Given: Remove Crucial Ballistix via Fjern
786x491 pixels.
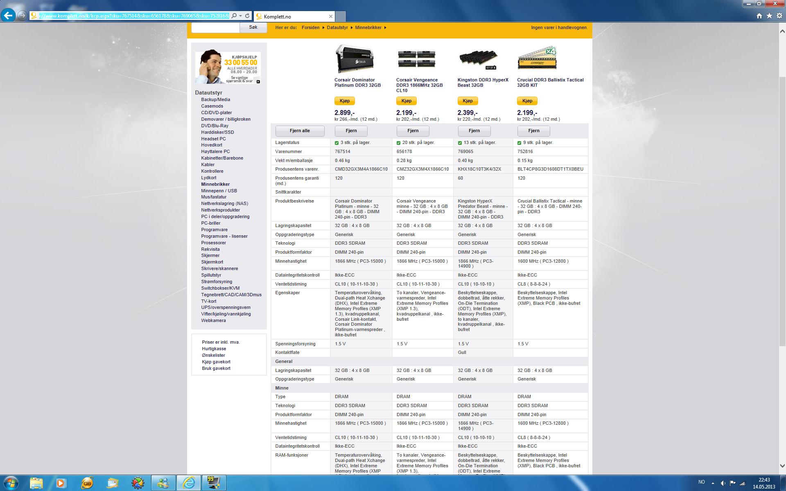Looking at the screenshot, I should coord(534,131).
